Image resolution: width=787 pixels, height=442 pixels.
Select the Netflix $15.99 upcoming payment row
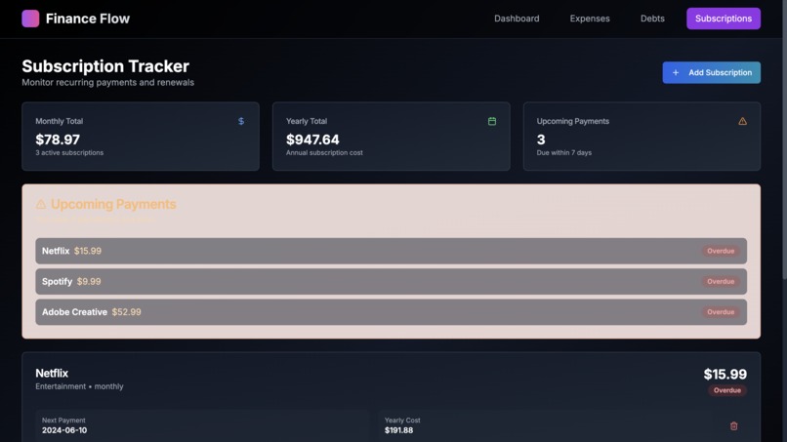click(391, 251)
